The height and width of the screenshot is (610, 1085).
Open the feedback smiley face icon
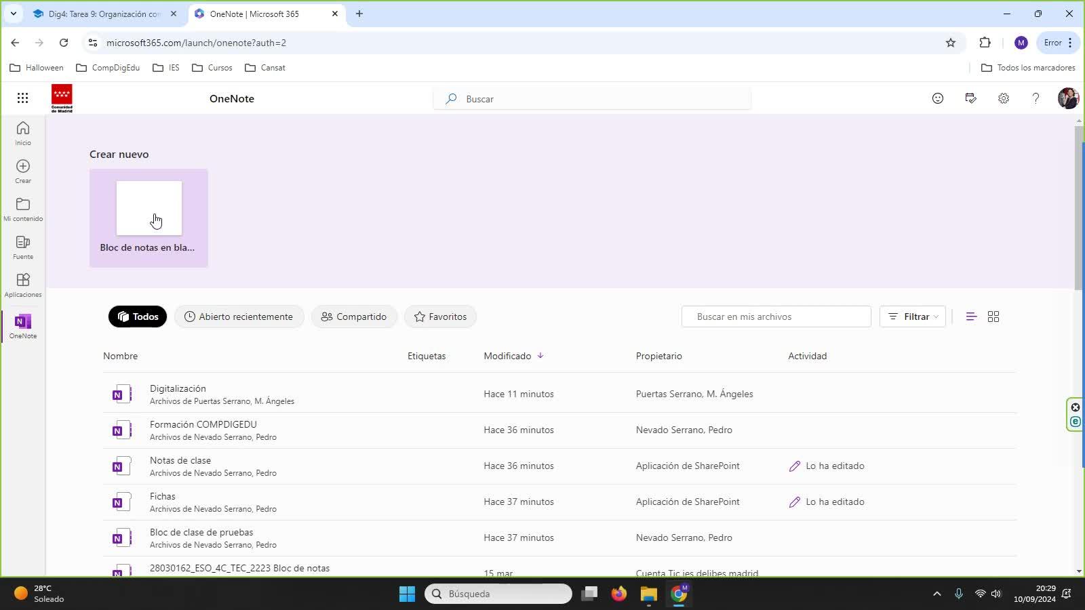coord(937,98)
